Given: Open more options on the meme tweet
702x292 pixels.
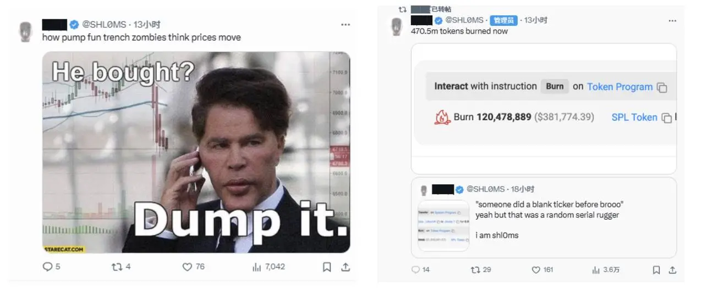Looking at the screenshot, I should tap(345, 25).
